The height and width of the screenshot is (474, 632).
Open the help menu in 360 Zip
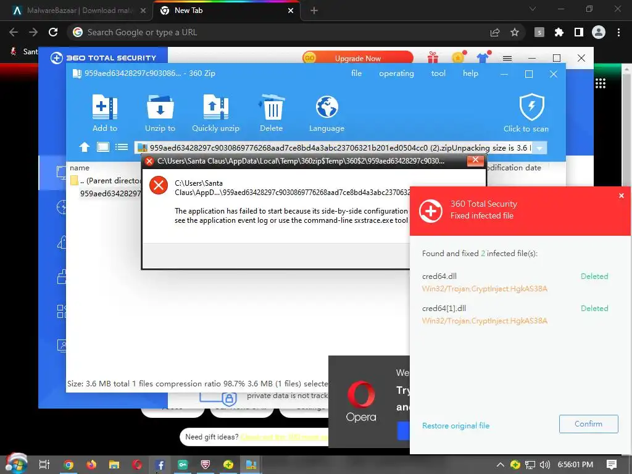click(470, 73)
